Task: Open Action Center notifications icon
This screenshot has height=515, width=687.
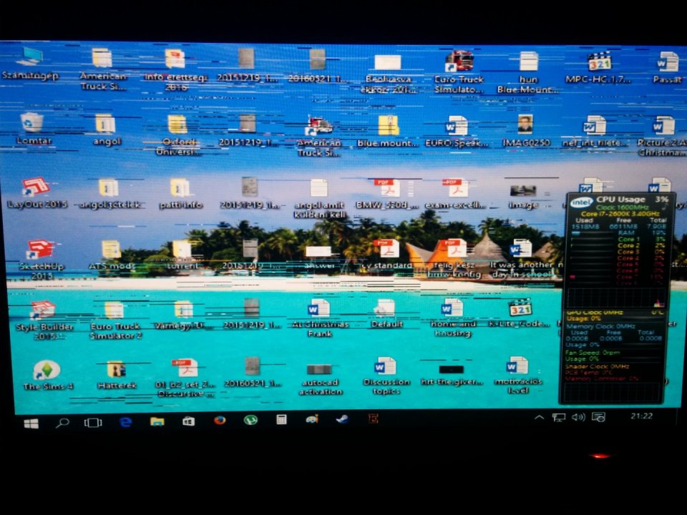Action: coord(598,416)
